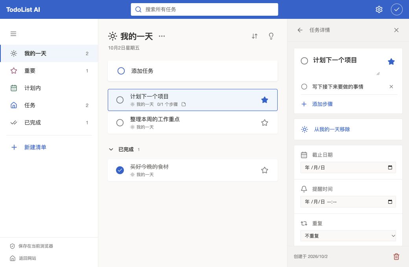
Task: Click the checkmark circle icon in header
Action: pos(396,10)
